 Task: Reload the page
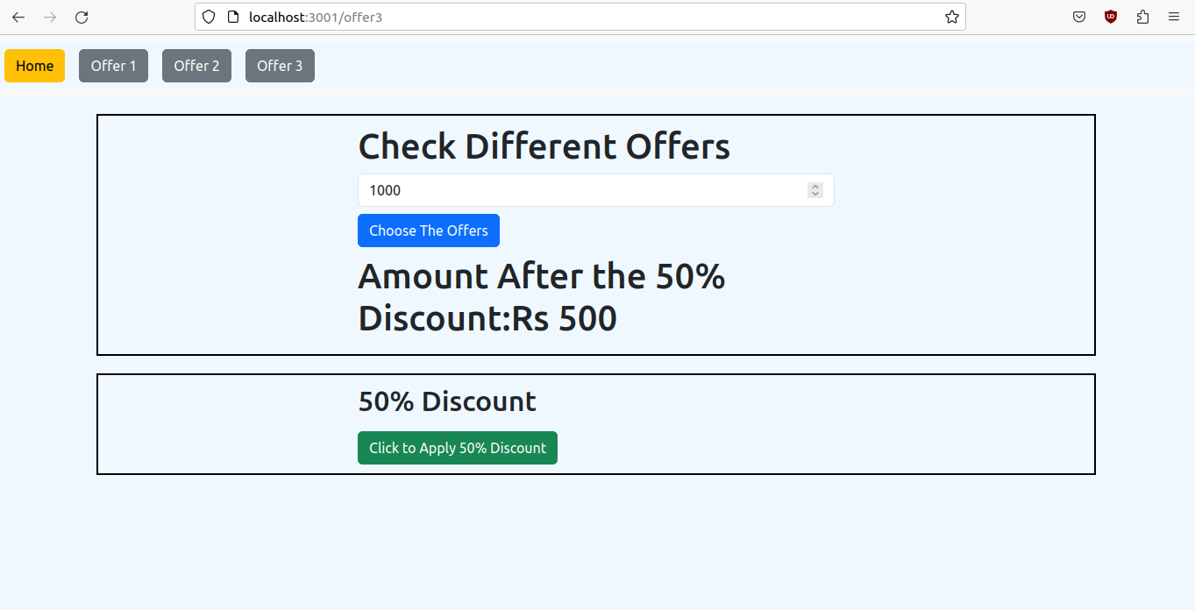click(x=82, y=17)
